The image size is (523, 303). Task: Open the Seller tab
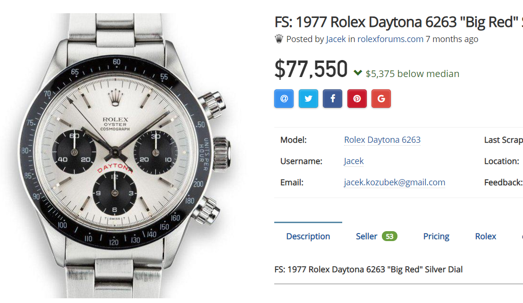click(366, 236)
